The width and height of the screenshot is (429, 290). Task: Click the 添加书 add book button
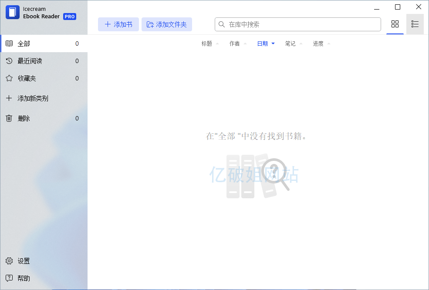point(118,24)
